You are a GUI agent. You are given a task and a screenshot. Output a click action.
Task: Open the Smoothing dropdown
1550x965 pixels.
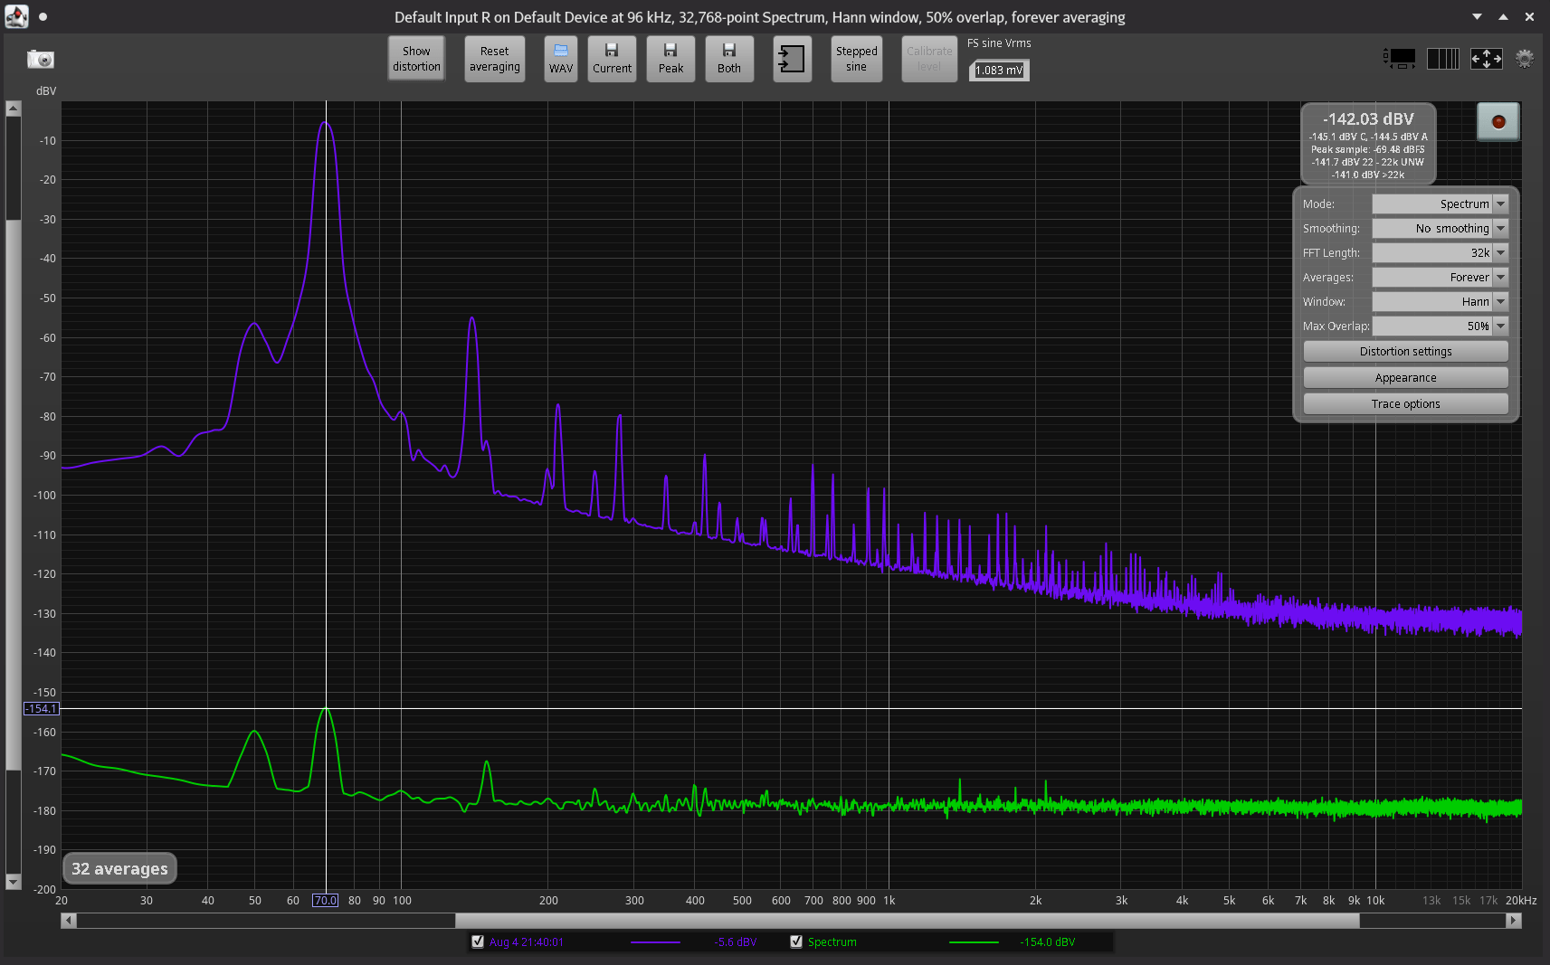(1440, 229)
